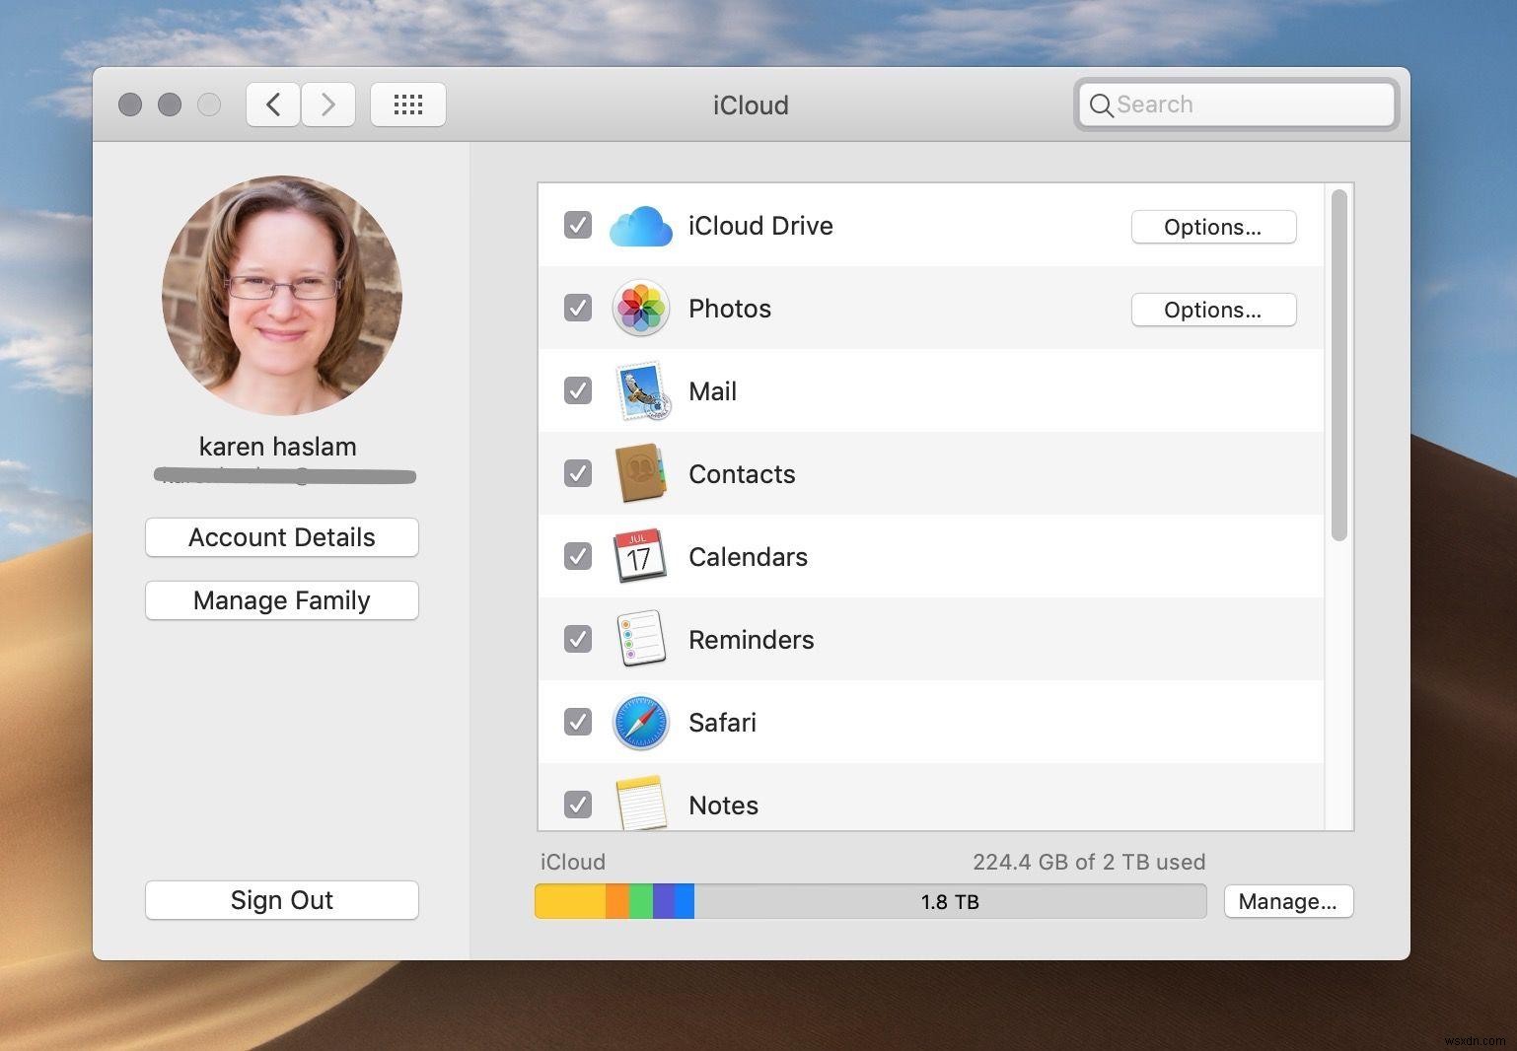Open Options for Photos

[1212, 310]
